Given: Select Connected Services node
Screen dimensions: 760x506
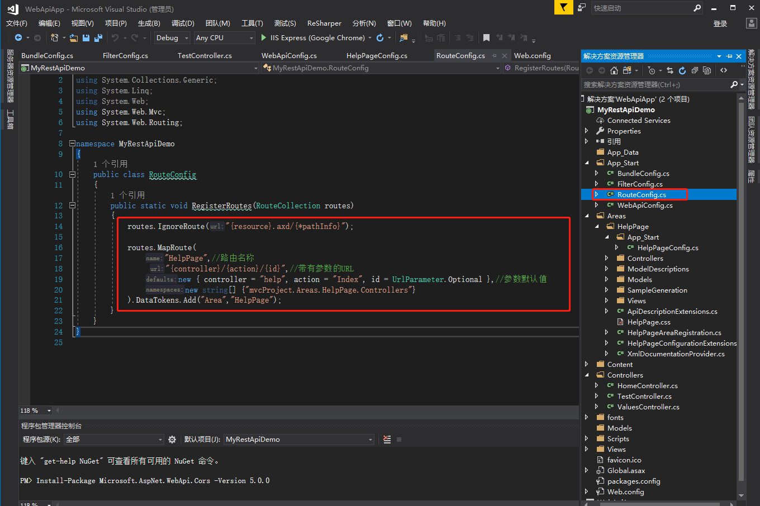Looking at the screenshot, I should (x=639, y=120).
